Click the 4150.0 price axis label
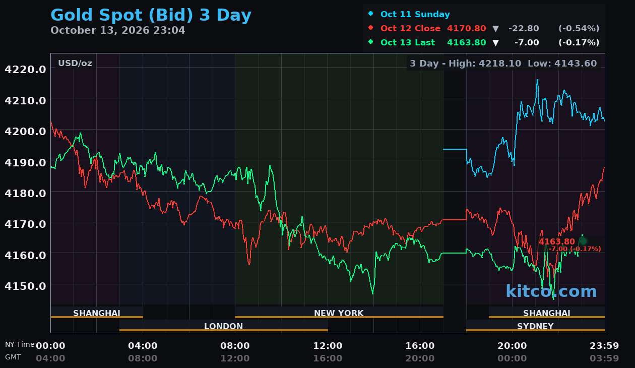Image resolution: width=635 pixels, height=368 pixels. pos(25,285)
